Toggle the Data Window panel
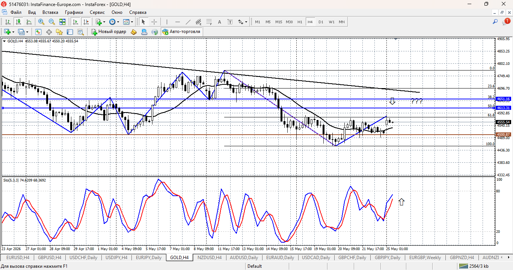The image size is (513, 270). coord(49,32)
